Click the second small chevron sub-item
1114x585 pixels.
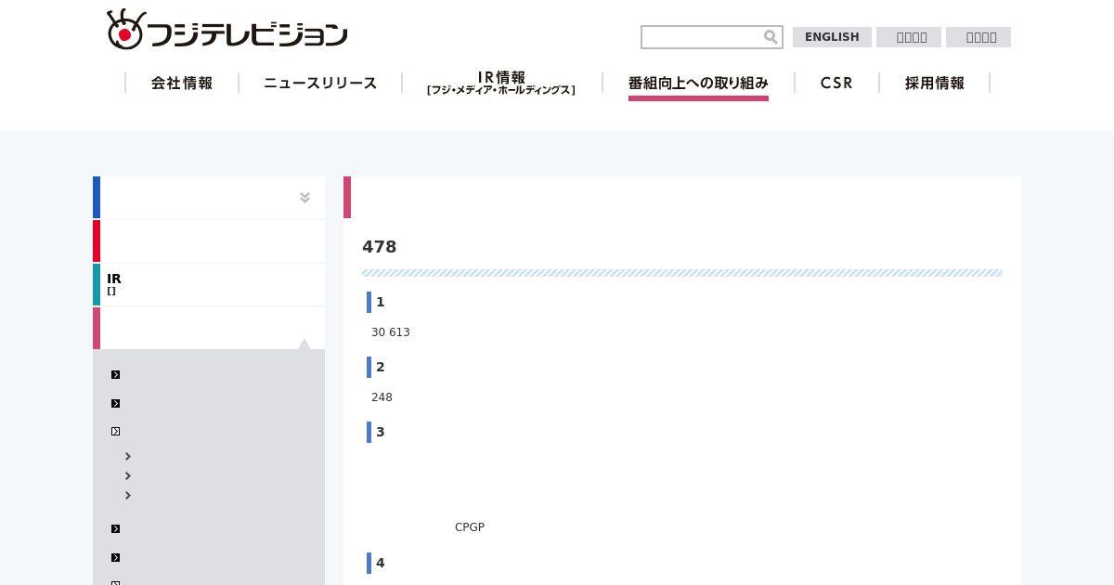click(x=128, y=476)
